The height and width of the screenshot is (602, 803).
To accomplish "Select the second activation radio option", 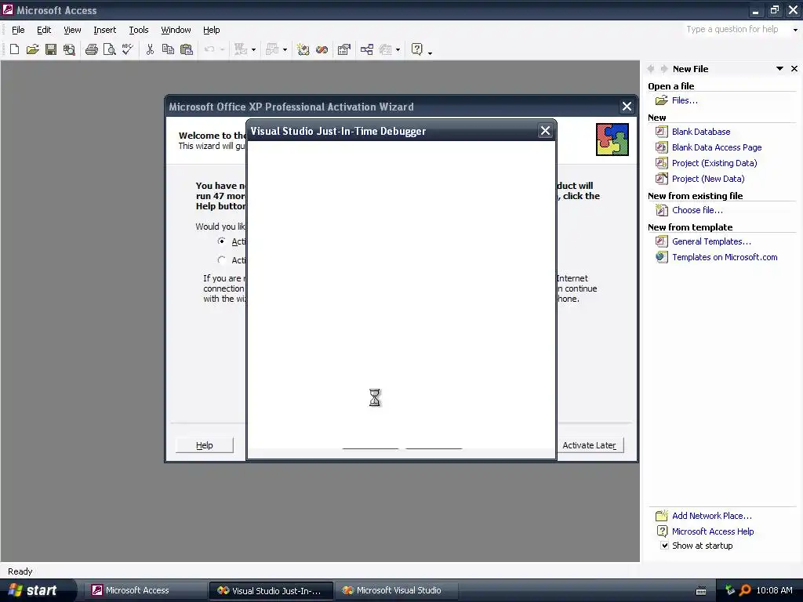I will point(221,260).
